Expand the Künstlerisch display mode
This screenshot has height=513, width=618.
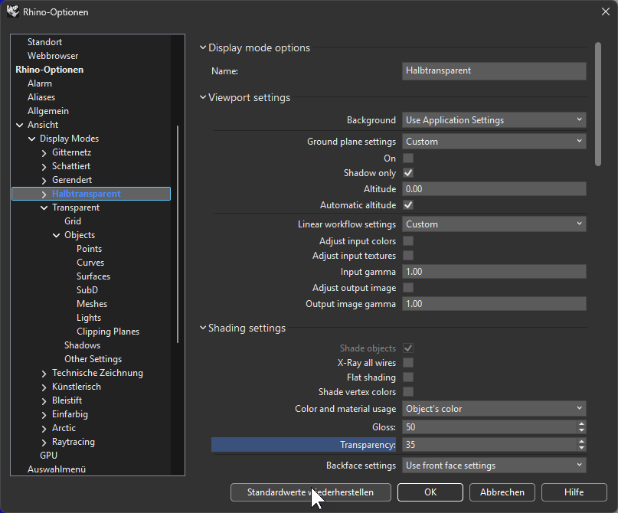click(x=44, y=387)
